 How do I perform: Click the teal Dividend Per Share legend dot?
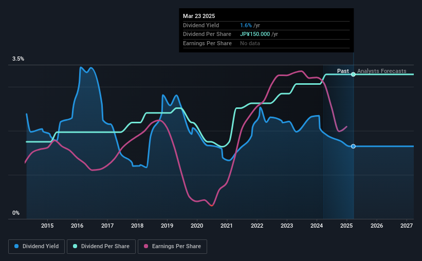tap(75, 246)
